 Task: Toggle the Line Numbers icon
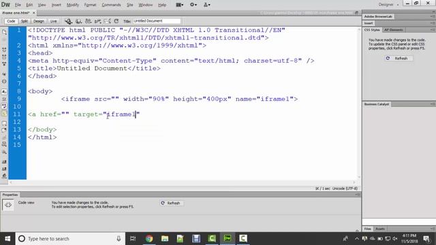pos(4,92)
